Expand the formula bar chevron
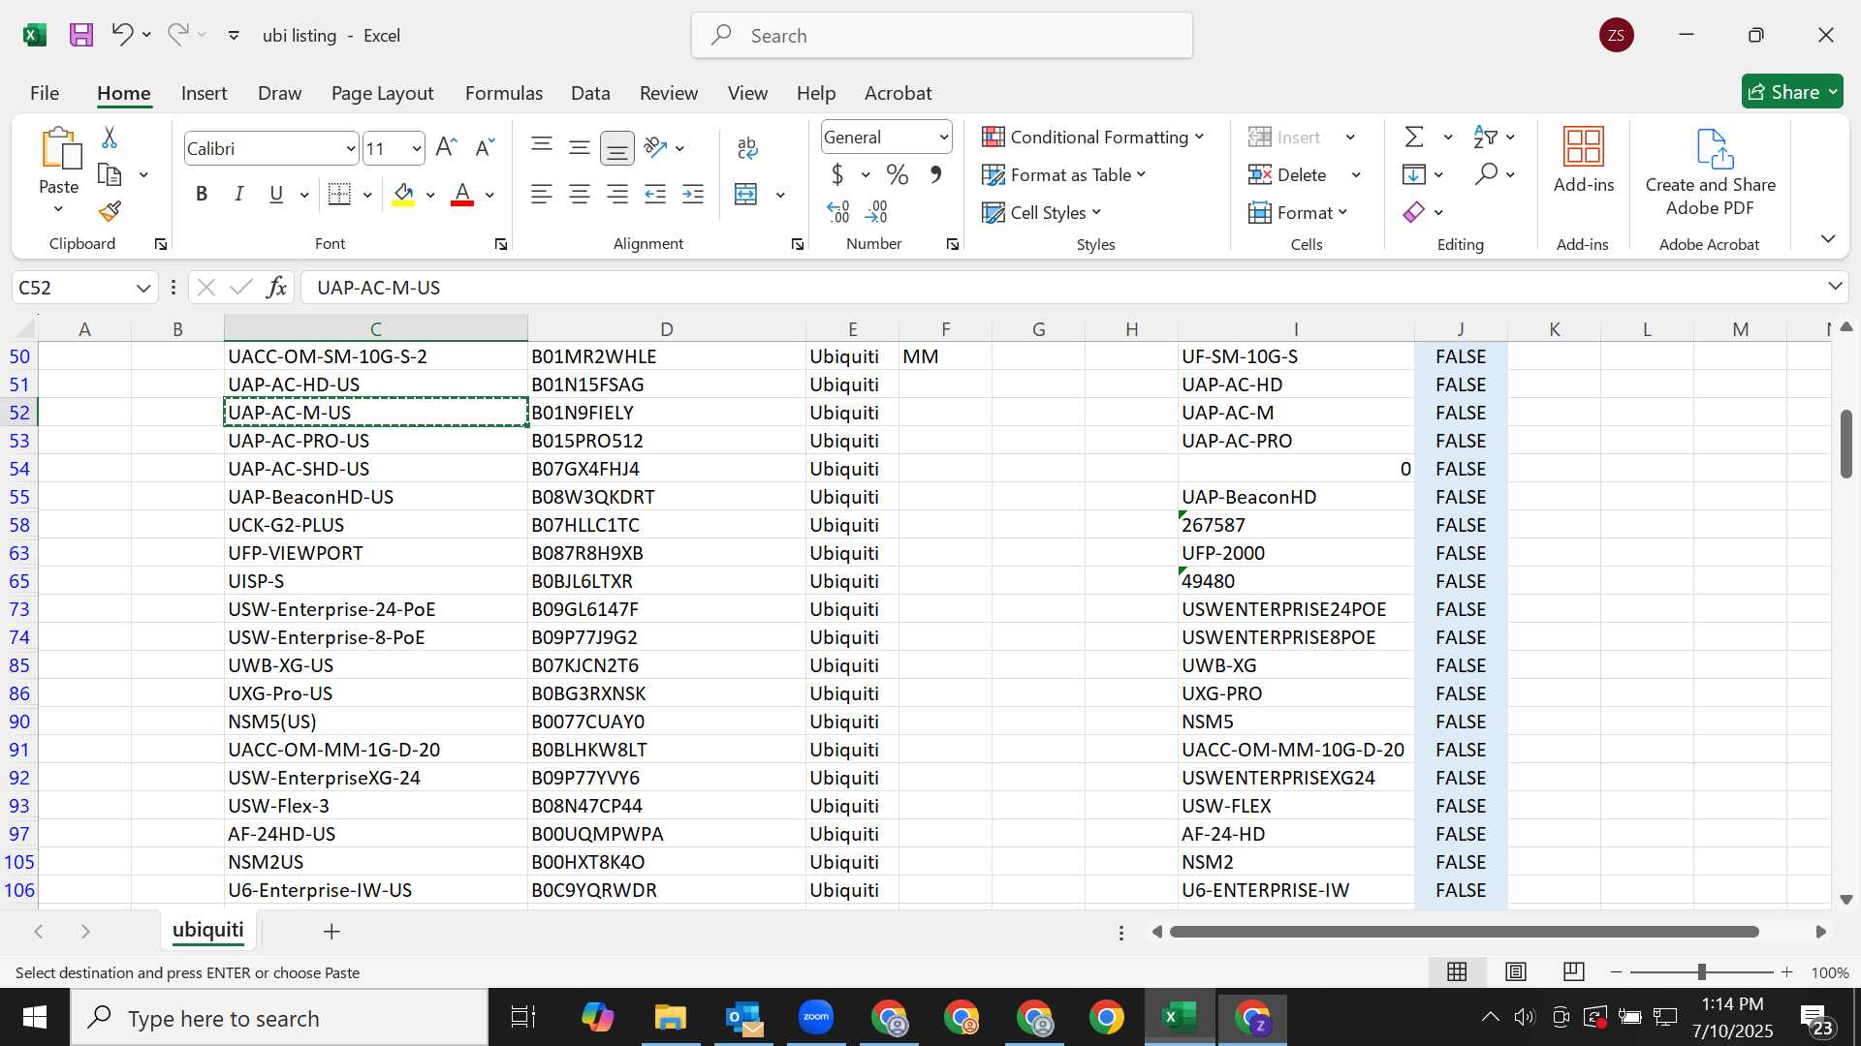The height and width of the screenshot is (1046, 1861). pos(1835,287)
